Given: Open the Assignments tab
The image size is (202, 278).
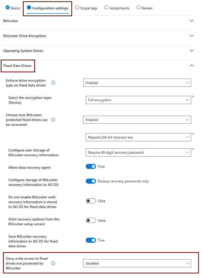Looking at the screenshot, I should coord(117,8).
